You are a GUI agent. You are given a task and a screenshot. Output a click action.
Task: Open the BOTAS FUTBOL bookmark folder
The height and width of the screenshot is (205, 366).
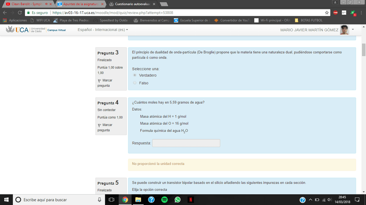309,20
